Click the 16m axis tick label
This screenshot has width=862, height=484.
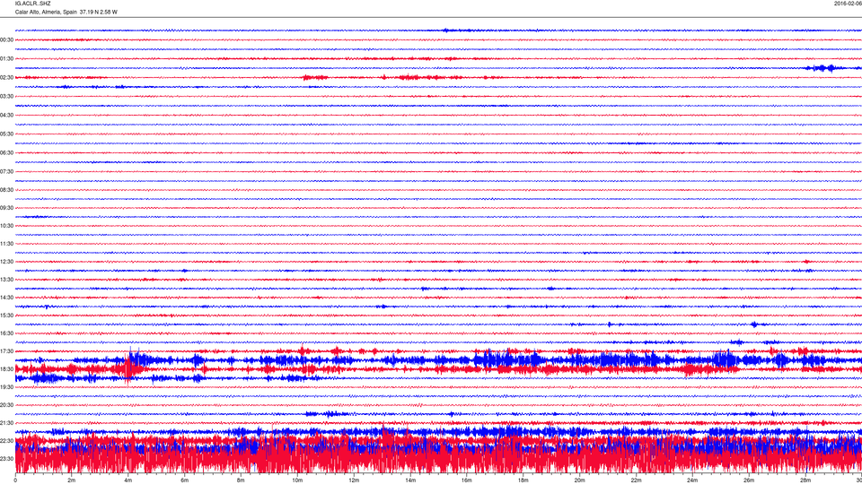[x=467, y=480]
